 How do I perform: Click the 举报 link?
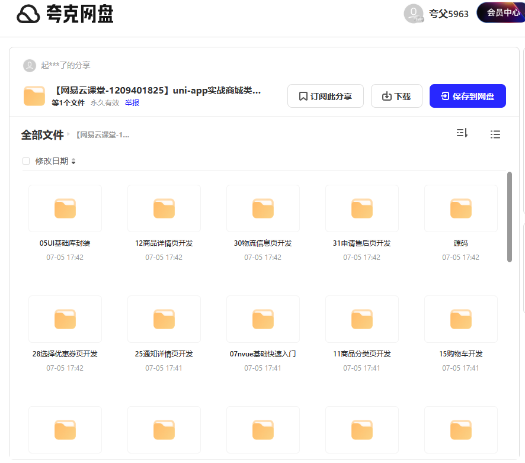coord(132,103)
